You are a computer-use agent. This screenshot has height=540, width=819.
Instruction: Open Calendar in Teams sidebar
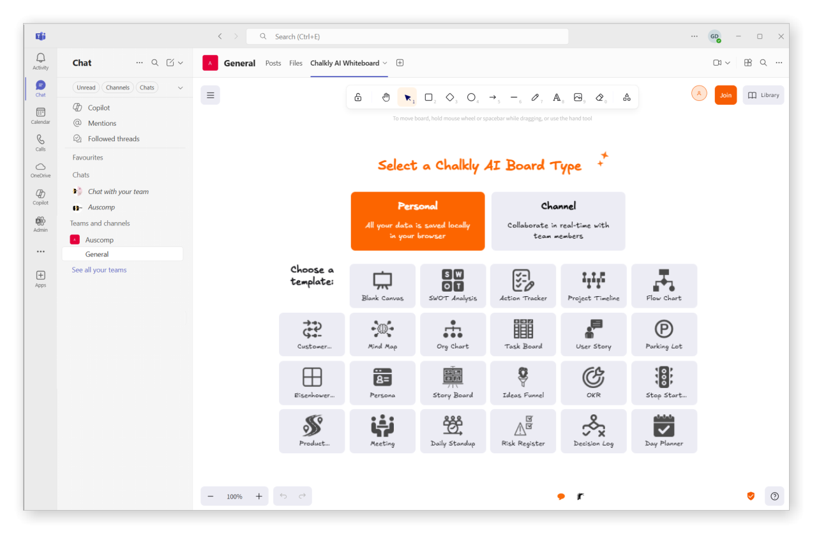[40, 116]
